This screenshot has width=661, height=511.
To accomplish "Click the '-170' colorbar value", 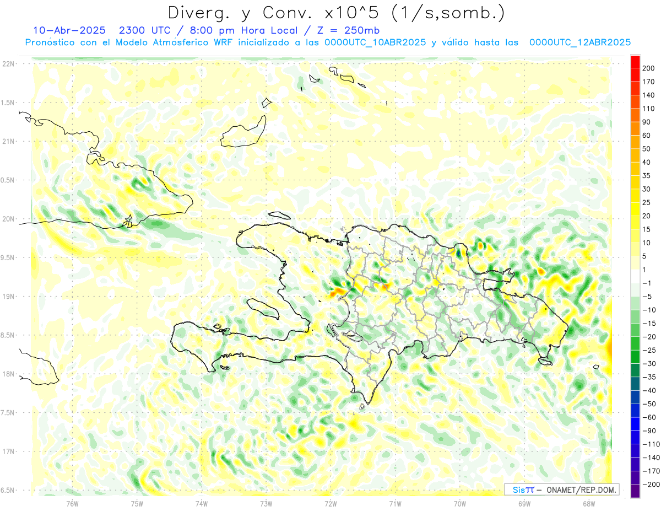I will (652, 471).
